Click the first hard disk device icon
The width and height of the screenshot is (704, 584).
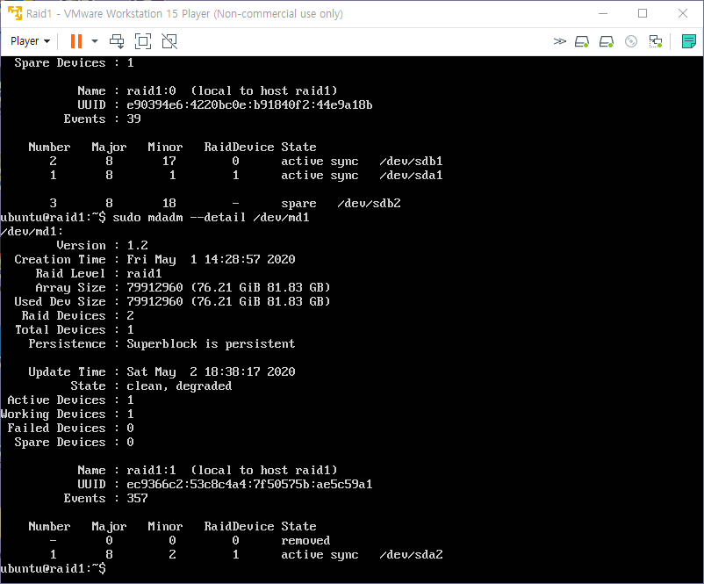pyautogui.click(x=582, y=41)
